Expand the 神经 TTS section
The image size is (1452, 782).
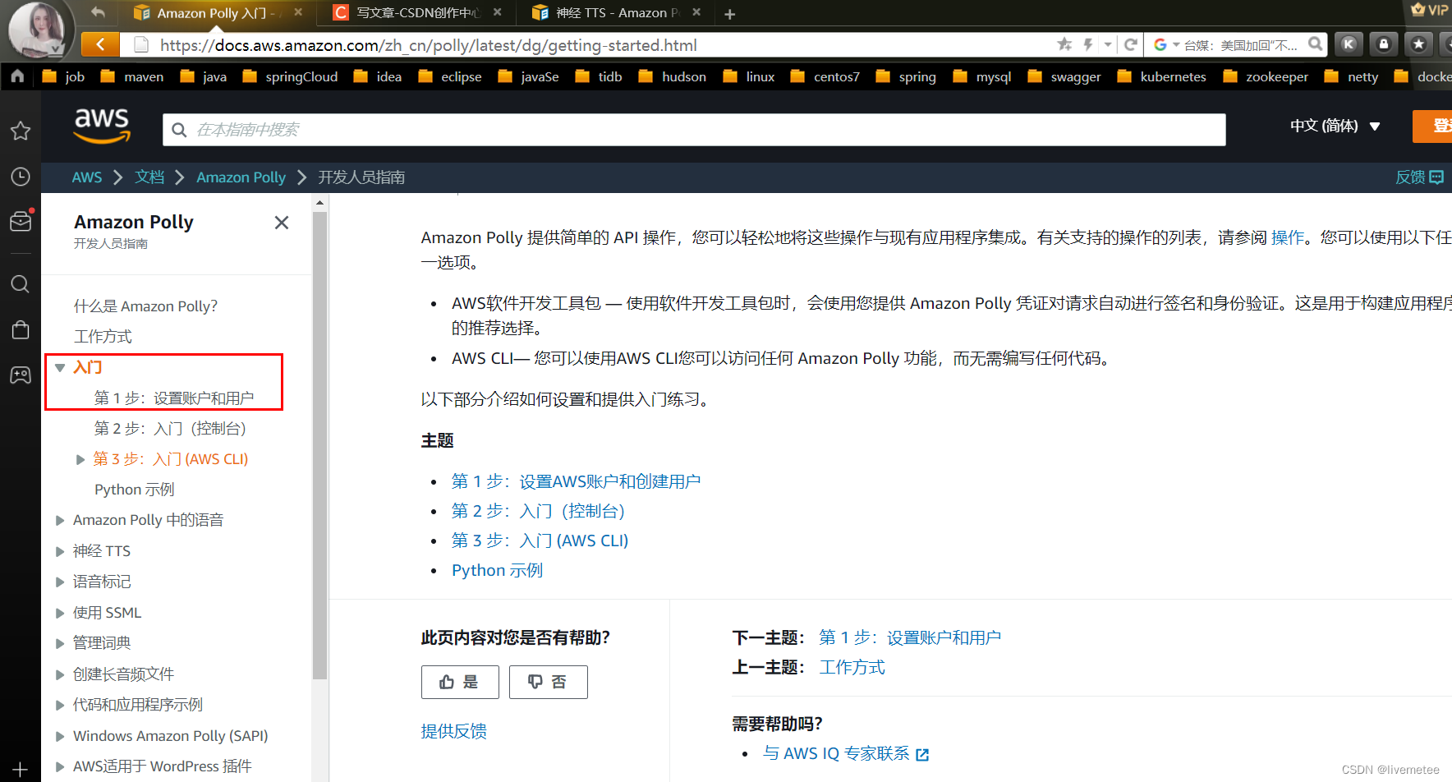click(60, 551)
